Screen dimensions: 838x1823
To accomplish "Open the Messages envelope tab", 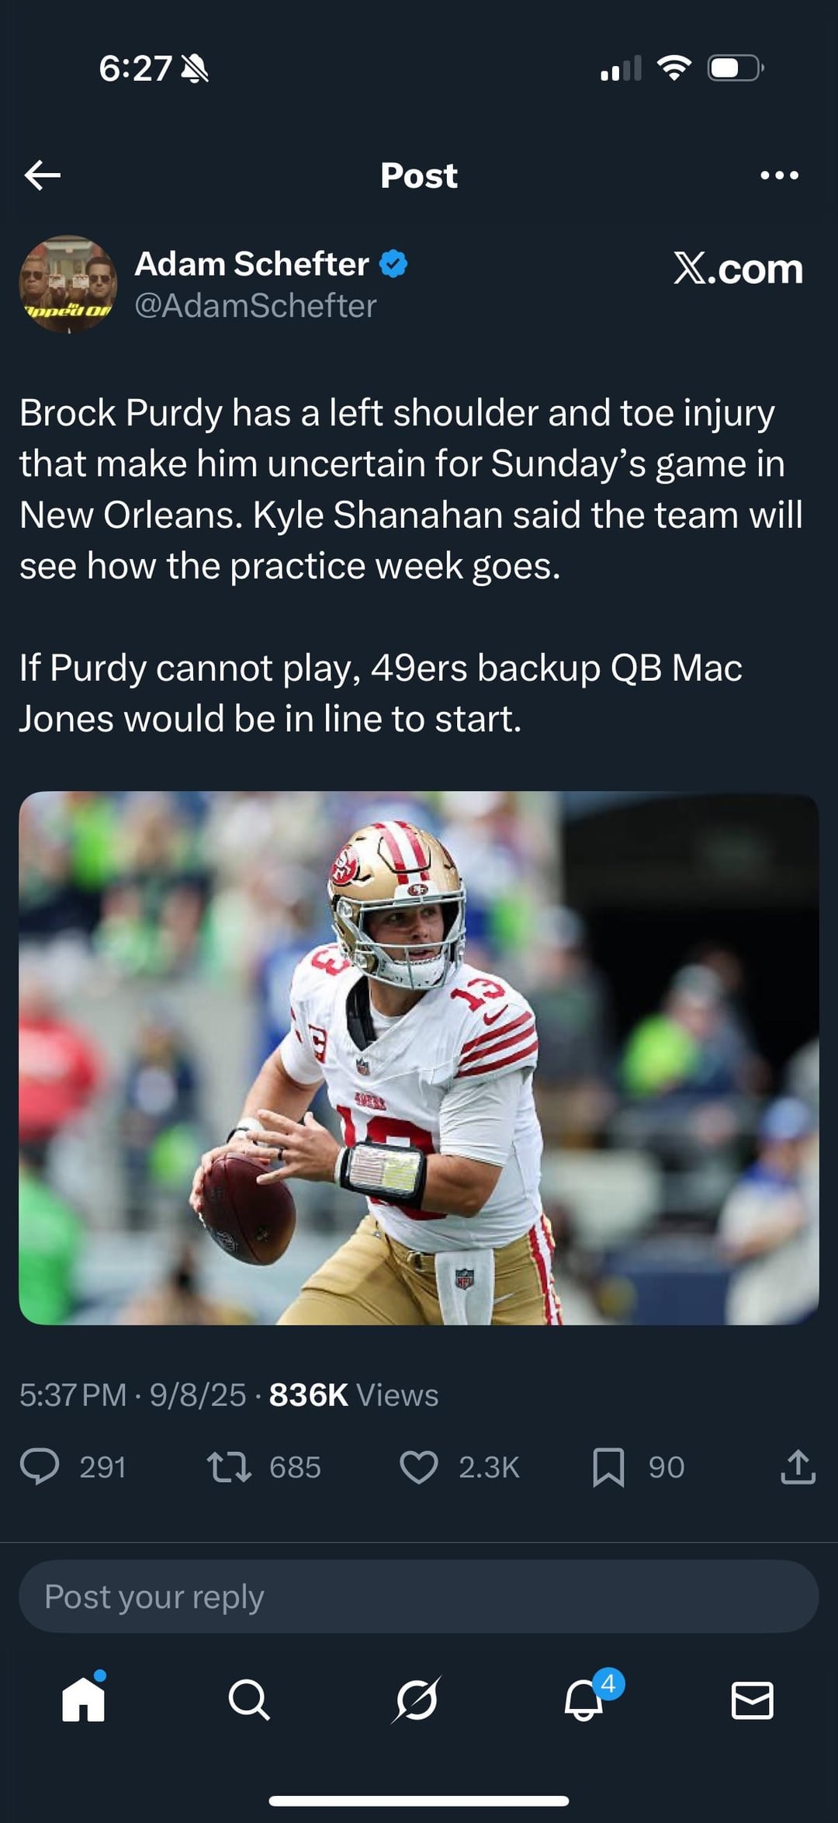I will click(x=753, y=1700).
